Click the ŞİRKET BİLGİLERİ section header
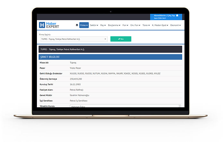This screenshot has width=223, height=142. coord(110,57)
